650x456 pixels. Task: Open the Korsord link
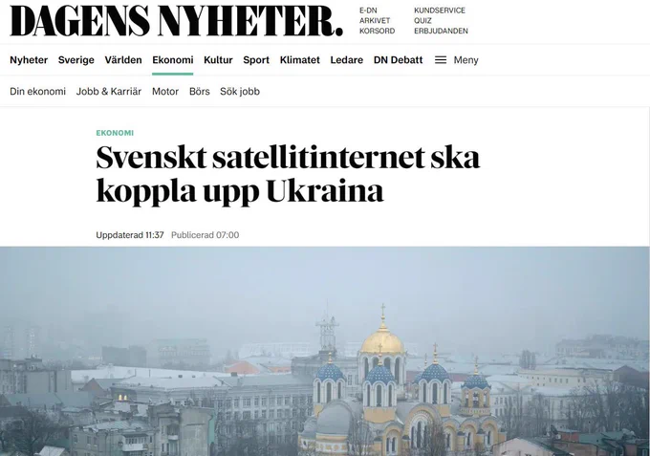click(x=378, y=32)
